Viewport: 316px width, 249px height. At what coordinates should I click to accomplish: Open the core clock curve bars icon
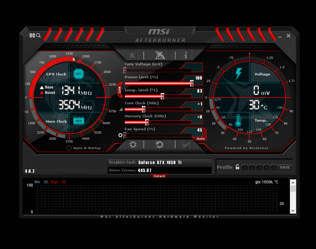(121, 110)
